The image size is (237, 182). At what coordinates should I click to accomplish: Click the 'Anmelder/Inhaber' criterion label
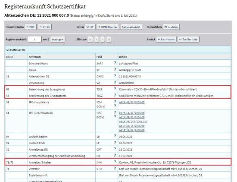coord(40,162)
